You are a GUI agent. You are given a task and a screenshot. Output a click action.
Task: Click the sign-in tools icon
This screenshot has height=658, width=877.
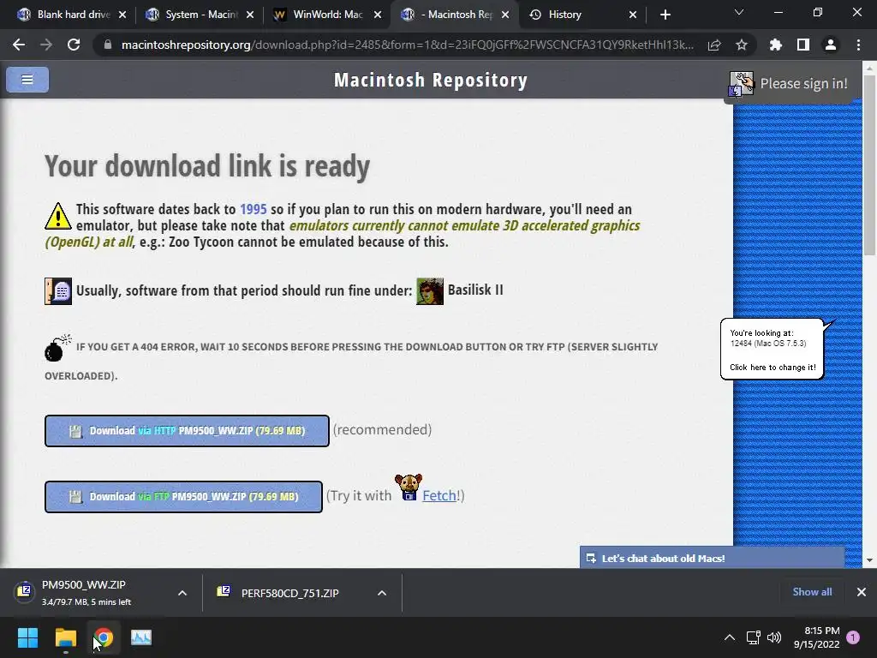(741, 84)
